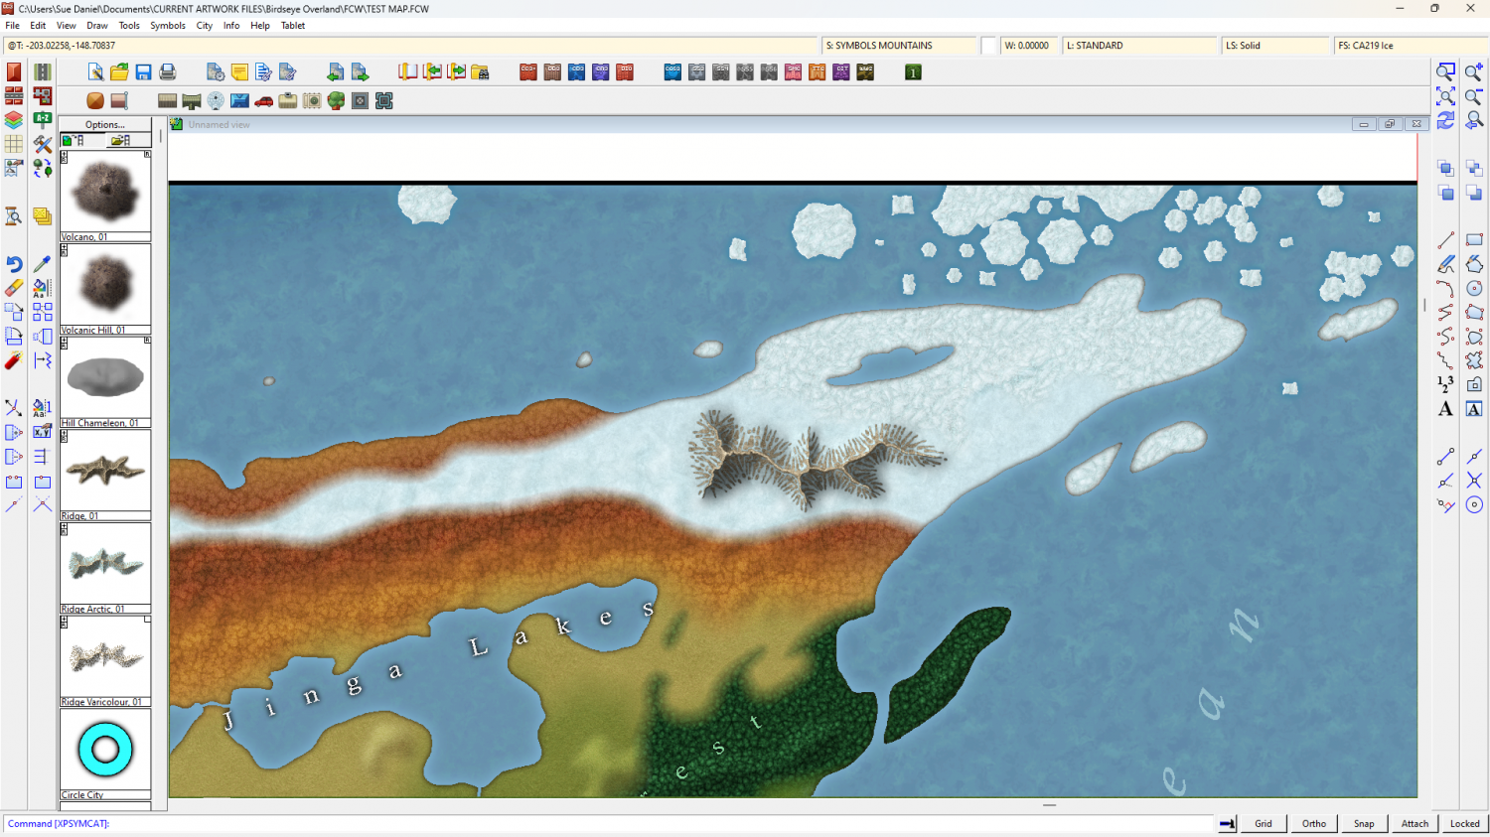The width and height of the screenshot is (1490, 837).
Task: Click the Options... button in symbol catalog
Action: [x=105, y=125]
